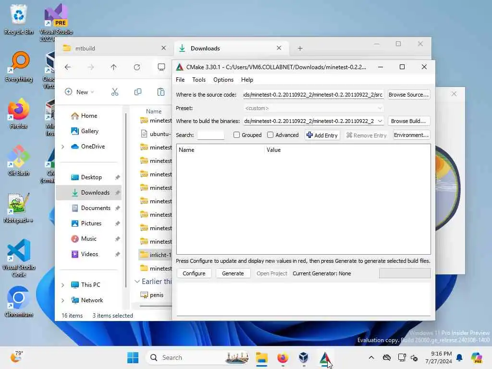
Task: Click the Configure button
Action: [194, 273]
